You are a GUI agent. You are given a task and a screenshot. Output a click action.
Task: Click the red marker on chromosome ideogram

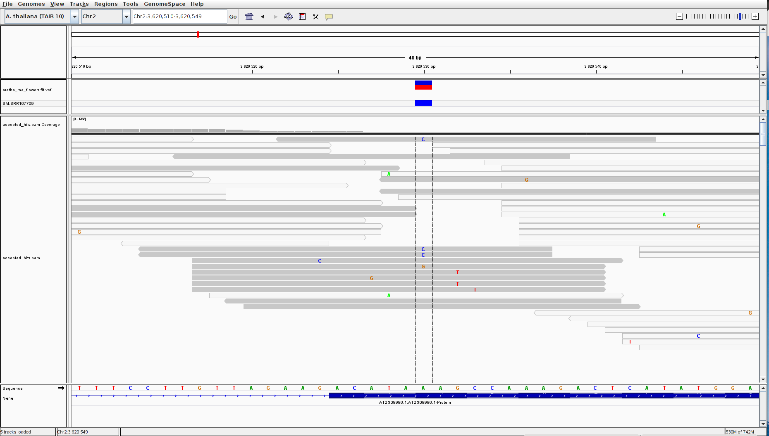pos(198,34)
